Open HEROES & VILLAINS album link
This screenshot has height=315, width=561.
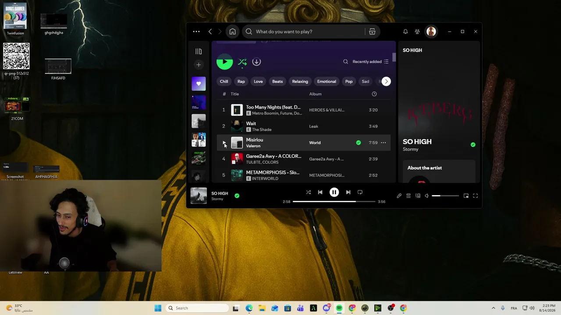coord(327,110)
